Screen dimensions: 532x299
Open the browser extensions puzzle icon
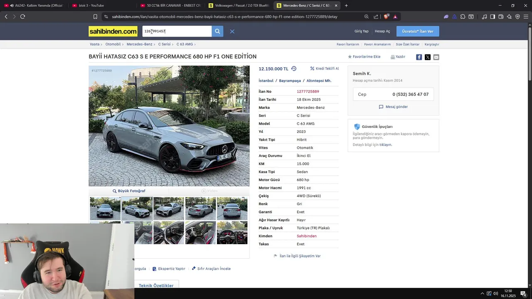point(463,17)
